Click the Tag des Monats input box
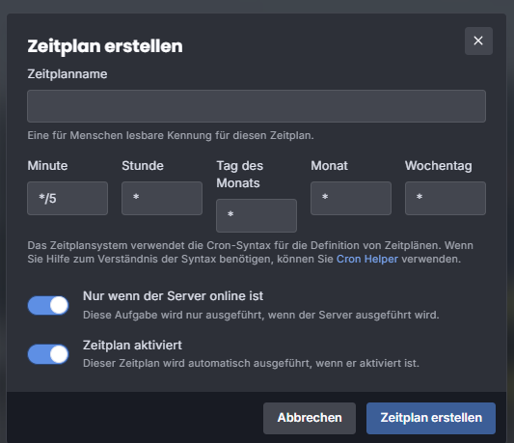The width and height of the screenshot is (514, 443). click(x=257, y=215)
